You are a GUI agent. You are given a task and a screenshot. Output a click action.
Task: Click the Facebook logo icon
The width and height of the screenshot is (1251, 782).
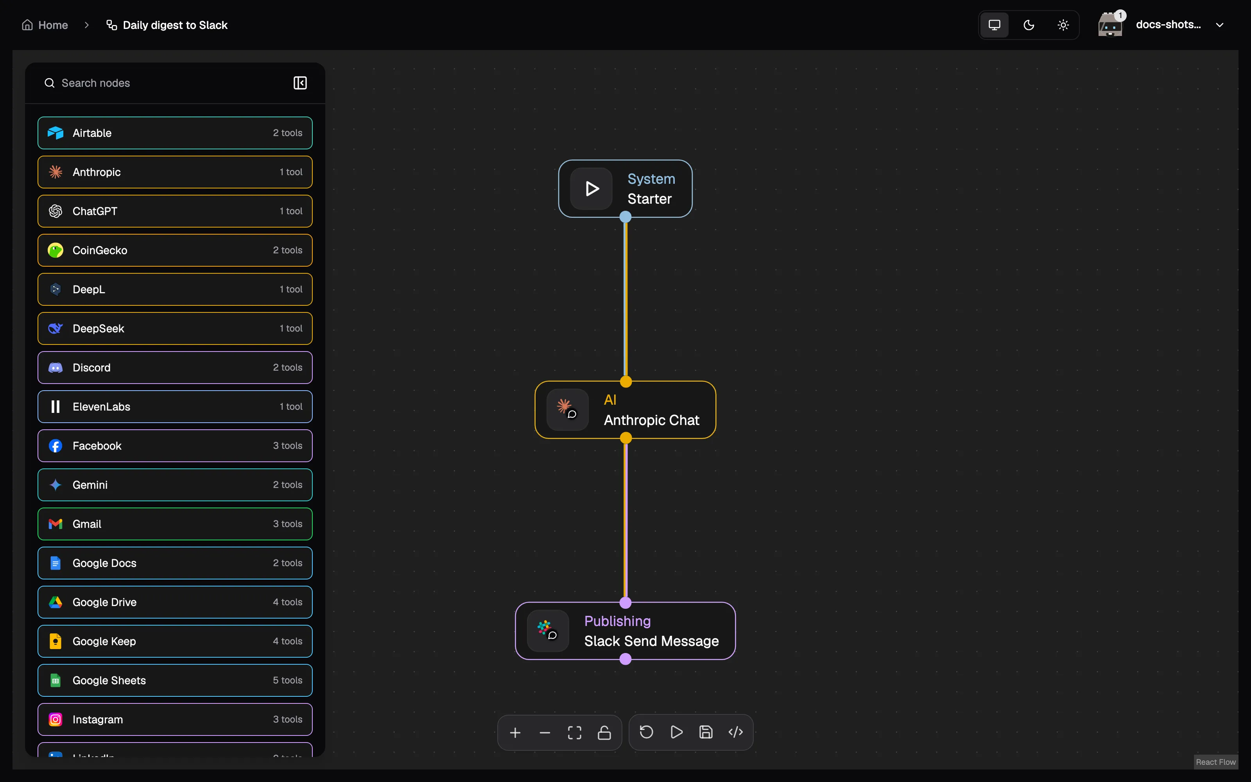point(55,446)
